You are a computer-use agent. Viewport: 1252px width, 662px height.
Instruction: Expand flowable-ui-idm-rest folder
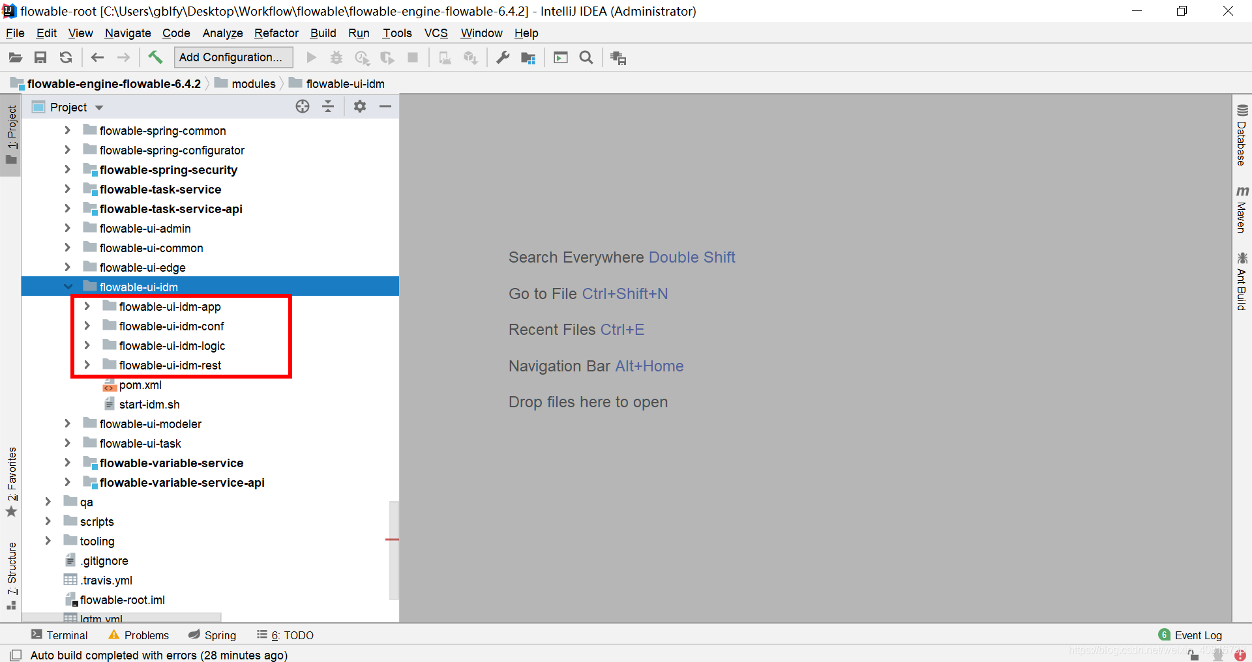point(87,365)
